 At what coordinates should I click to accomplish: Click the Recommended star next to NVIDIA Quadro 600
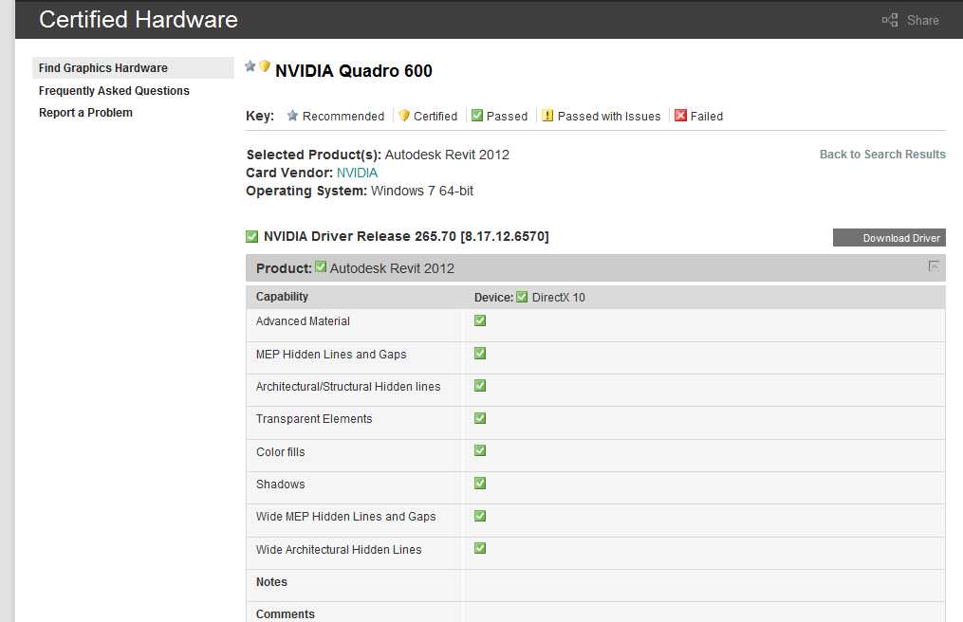click(250, 65)
